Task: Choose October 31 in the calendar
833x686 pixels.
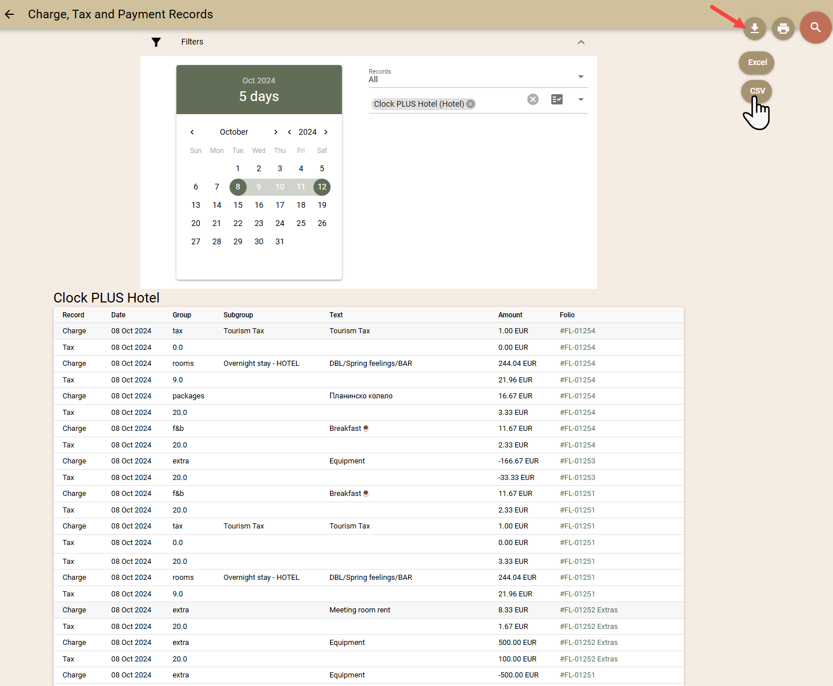Action: 280,241
